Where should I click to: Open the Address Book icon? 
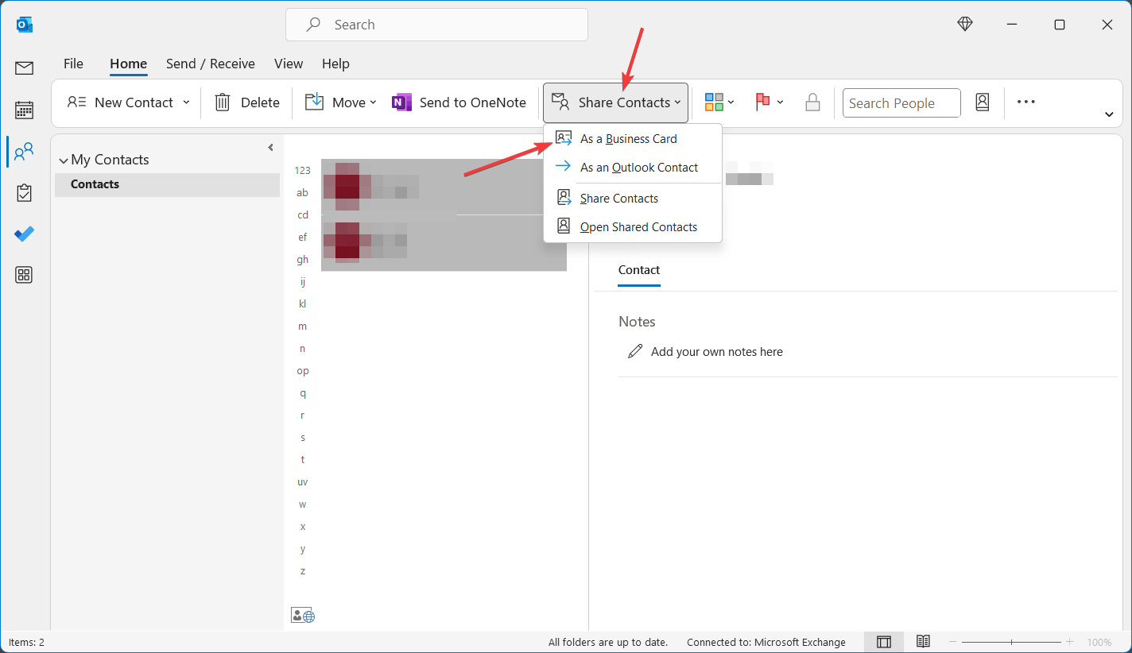click(x=983, y=102)
